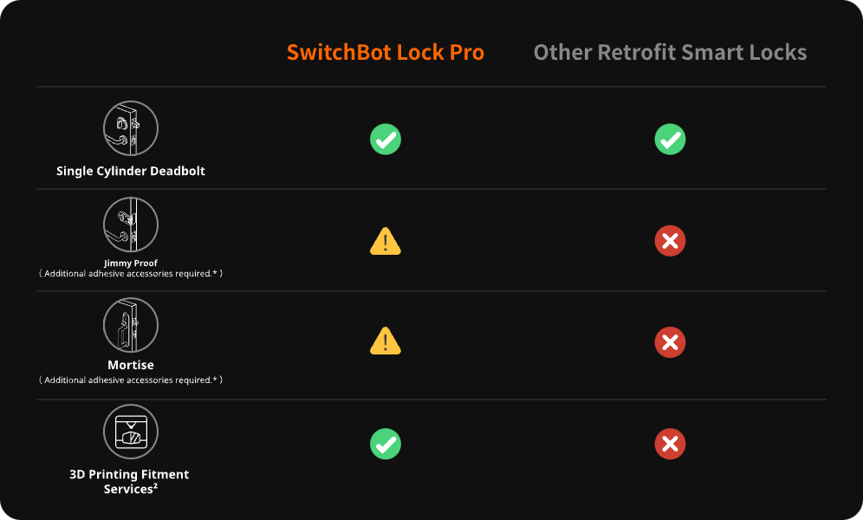Screen dimensions: 863x520
Task: Click the adhesive accessories note under Mortise
Action: [131, 380]
